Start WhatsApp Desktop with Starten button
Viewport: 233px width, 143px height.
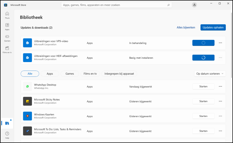click(203, 86)
